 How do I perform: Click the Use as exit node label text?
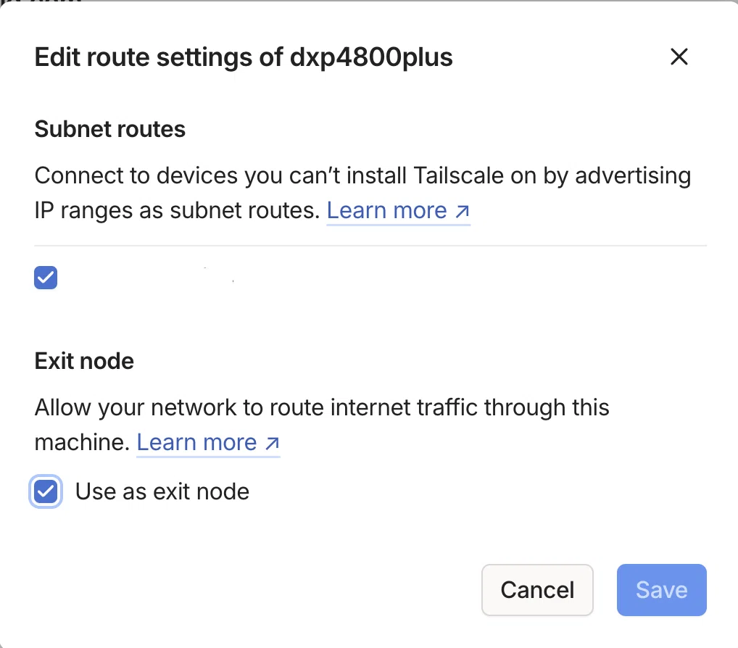point(162,491)
